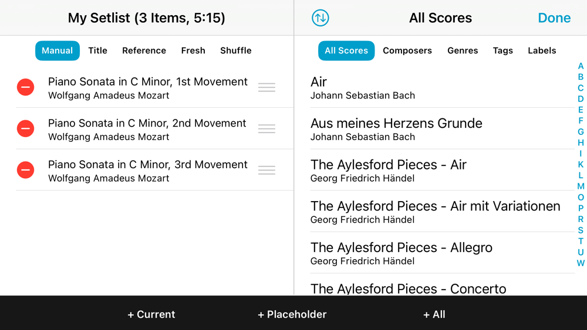The width and height of the screenshot is (587, 330).
Task: Add all scores with + All
Action: click(x=434, y=315)
